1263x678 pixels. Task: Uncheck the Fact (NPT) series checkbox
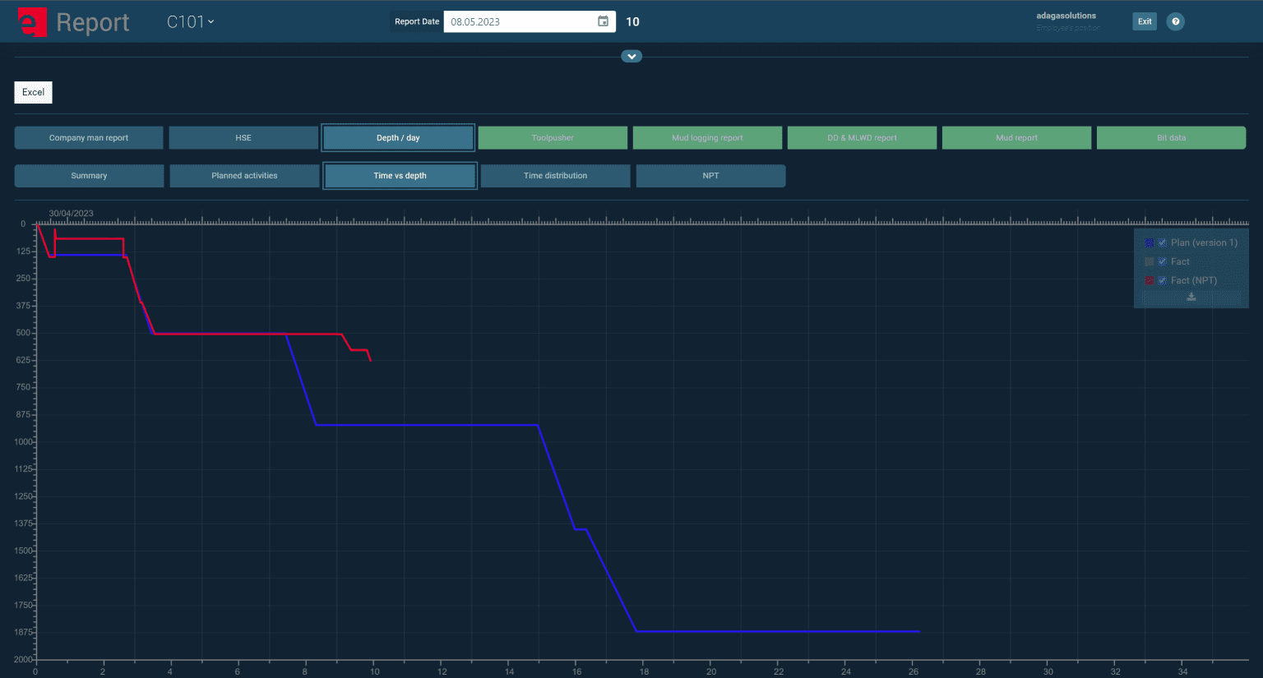[x=1163, y=280]
